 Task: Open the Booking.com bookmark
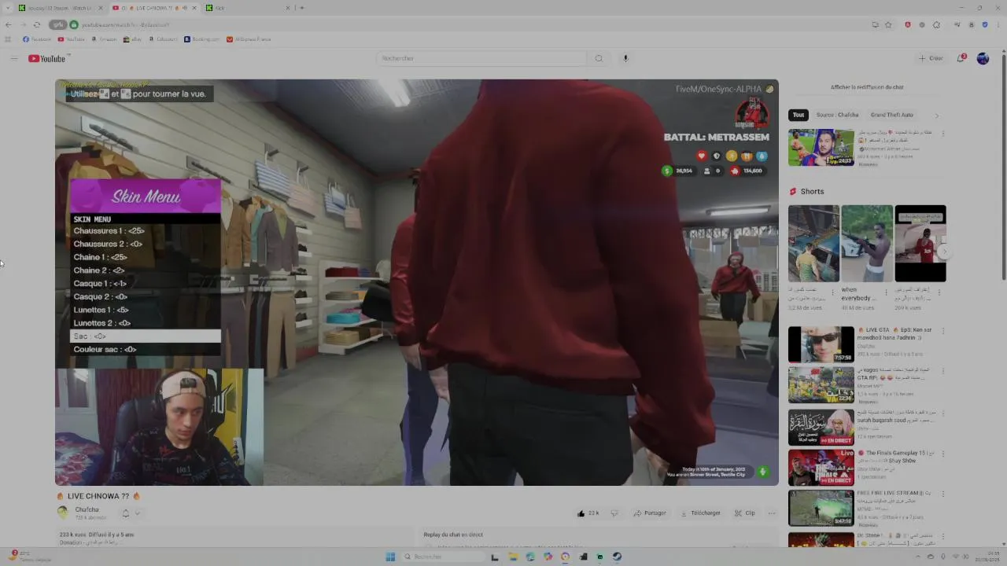pyautogui.click(x=202, y=39)
